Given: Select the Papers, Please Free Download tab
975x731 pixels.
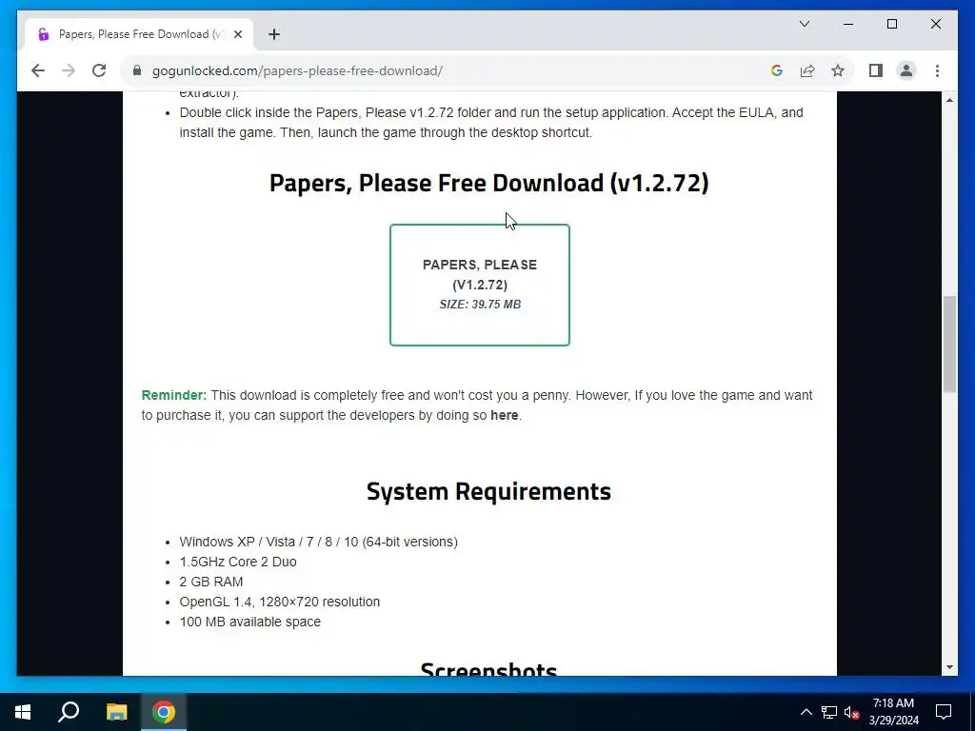Looking at the screenshot, I should pyautogui.click(x=139, y=34).
